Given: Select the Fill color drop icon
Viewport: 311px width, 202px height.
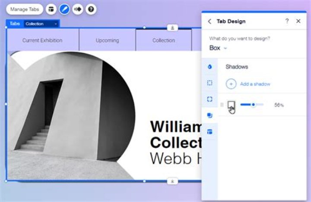Looking at the screenshot, I should pos(210,67).
